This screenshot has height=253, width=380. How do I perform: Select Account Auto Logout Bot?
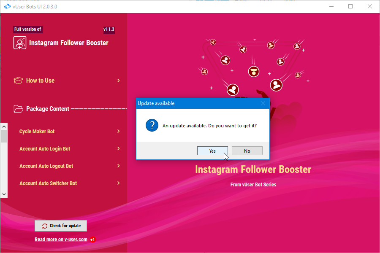46,166
